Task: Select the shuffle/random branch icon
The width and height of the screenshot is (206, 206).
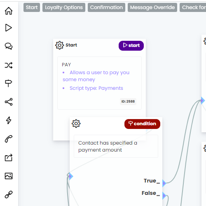Action: tap(9, 65)
